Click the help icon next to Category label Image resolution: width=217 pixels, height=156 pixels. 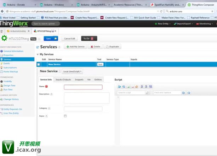point(49,108)
